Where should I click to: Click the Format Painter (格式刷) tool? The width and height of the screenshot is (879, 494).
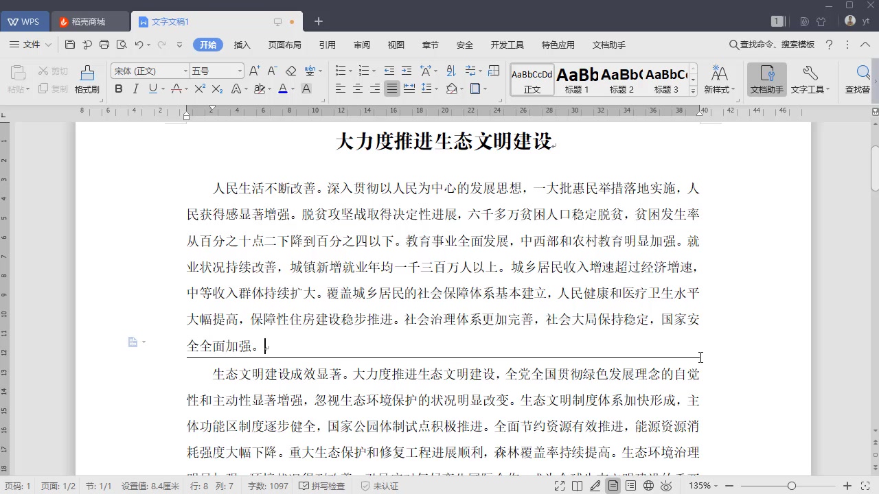[87, 80]
